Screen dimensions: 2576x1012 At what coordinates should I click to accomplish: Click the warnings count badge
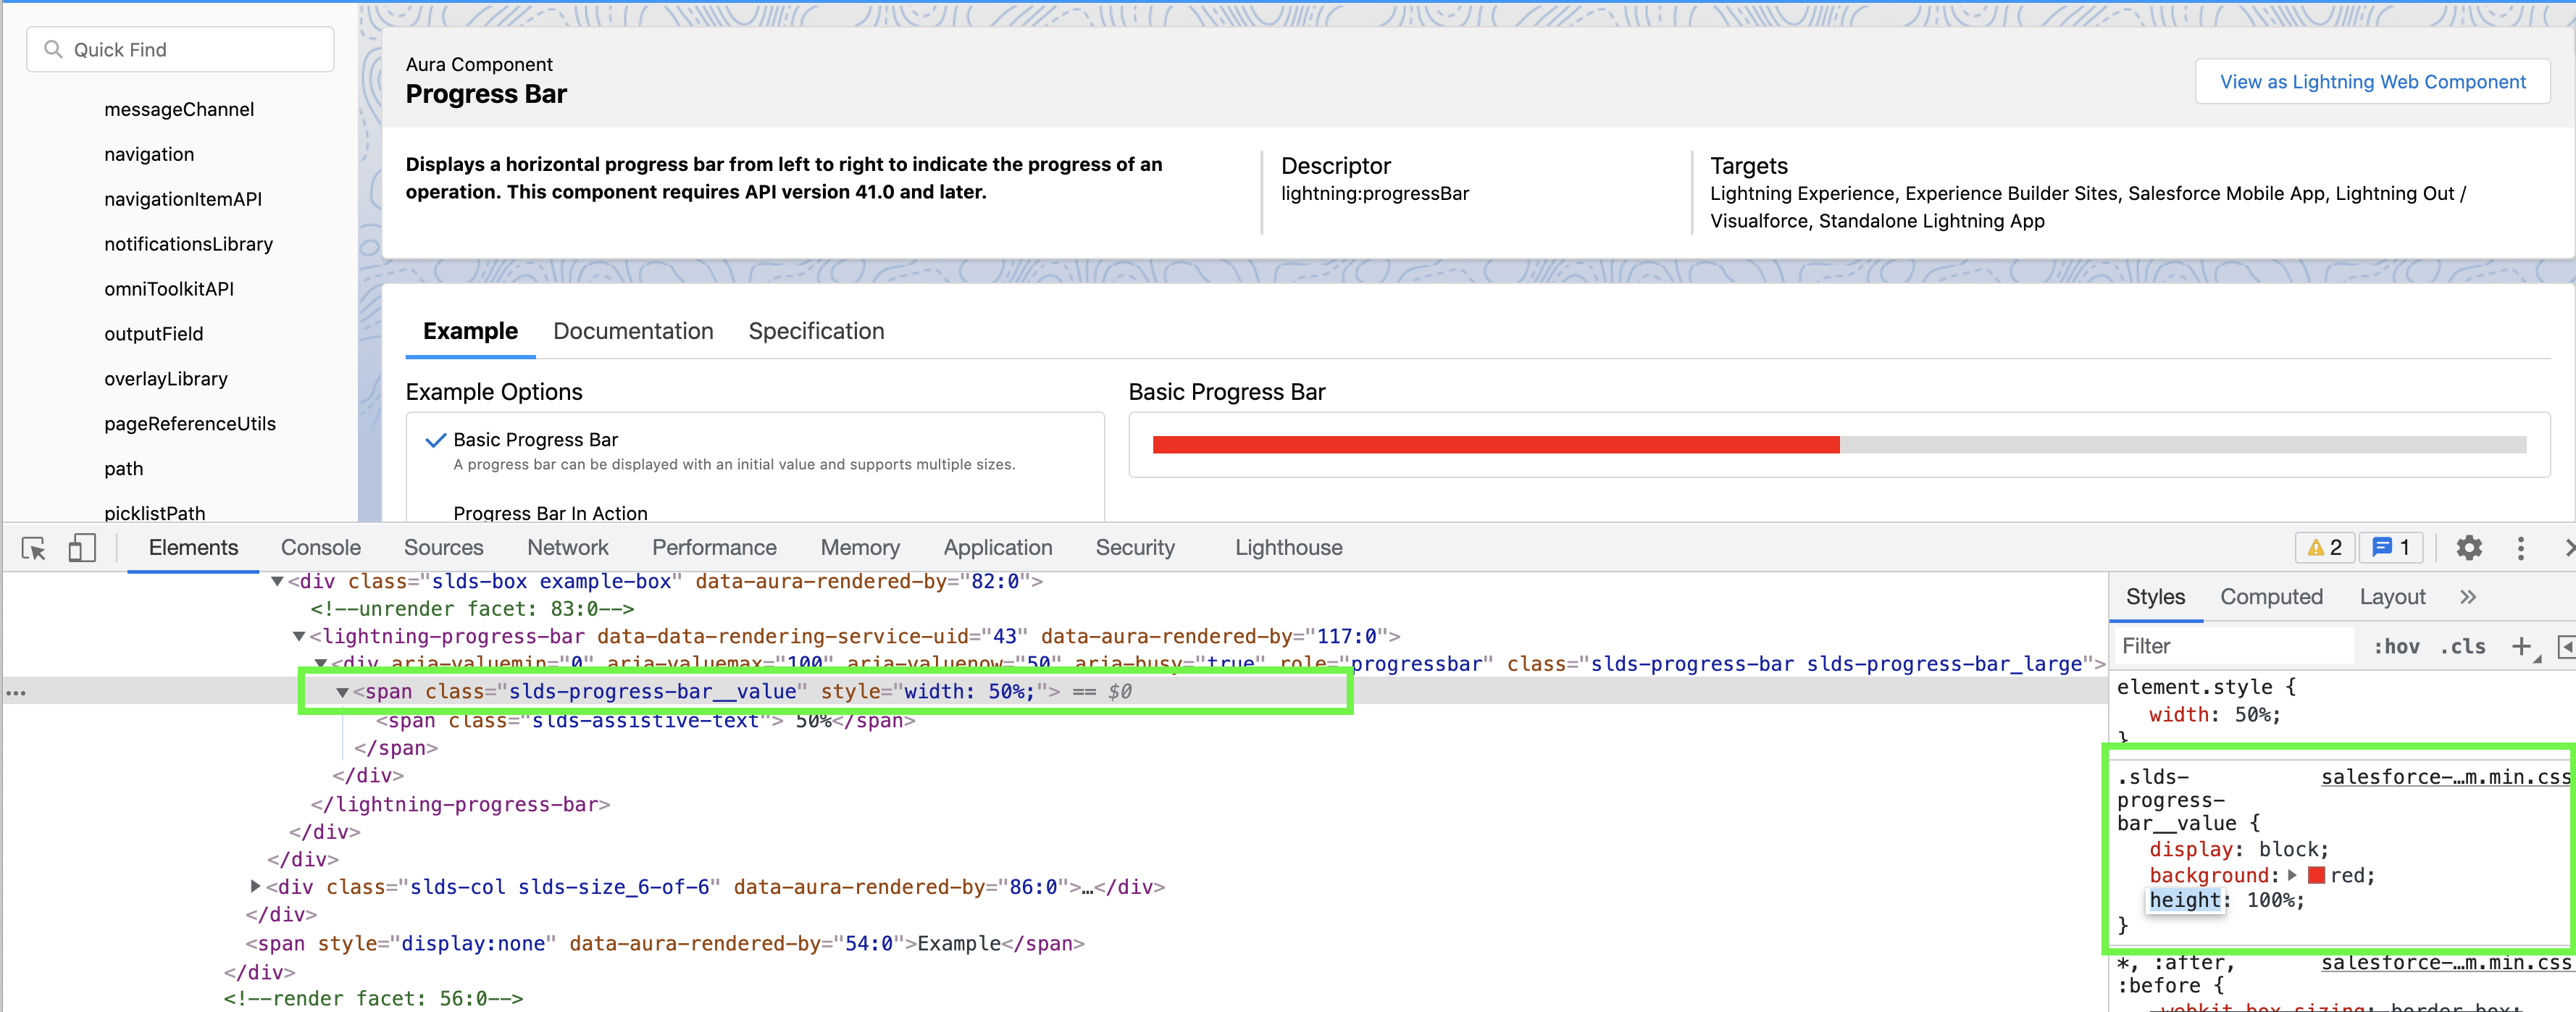(x=2324, y=548)
